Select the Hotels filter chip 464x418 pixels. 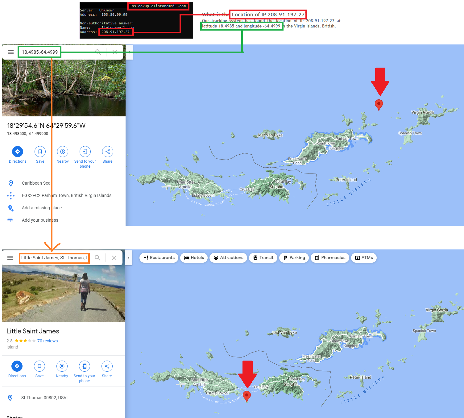click(194, 258)
